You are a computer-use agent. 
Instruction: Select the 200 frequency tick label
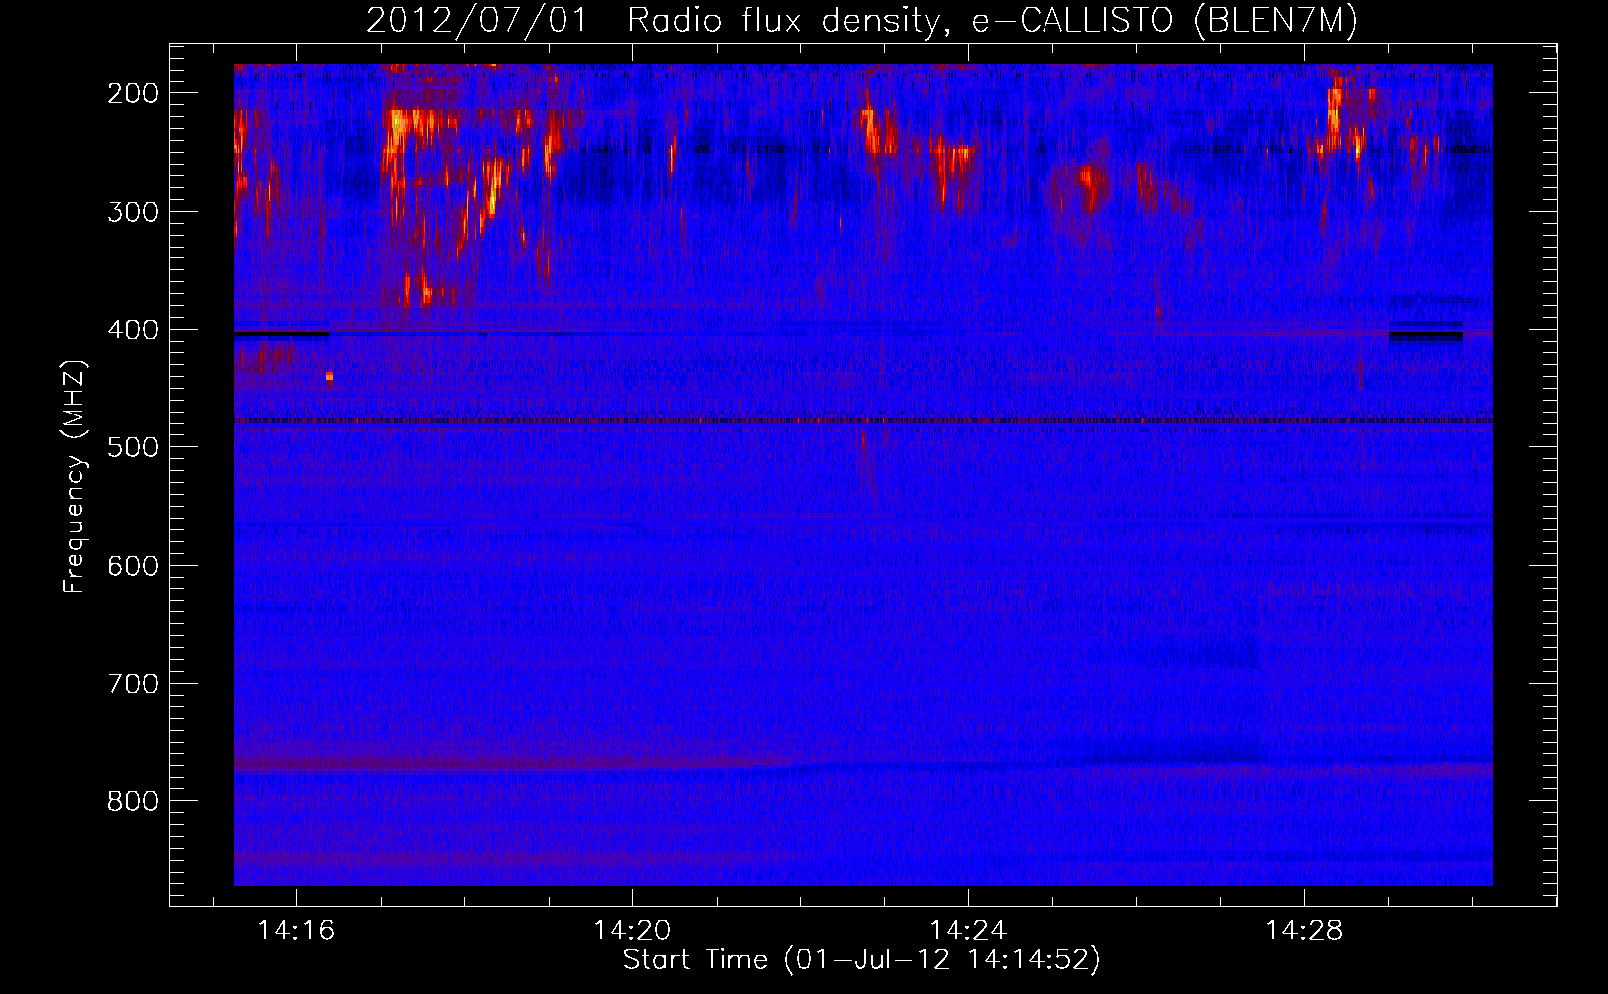click(x=132, y=93)
